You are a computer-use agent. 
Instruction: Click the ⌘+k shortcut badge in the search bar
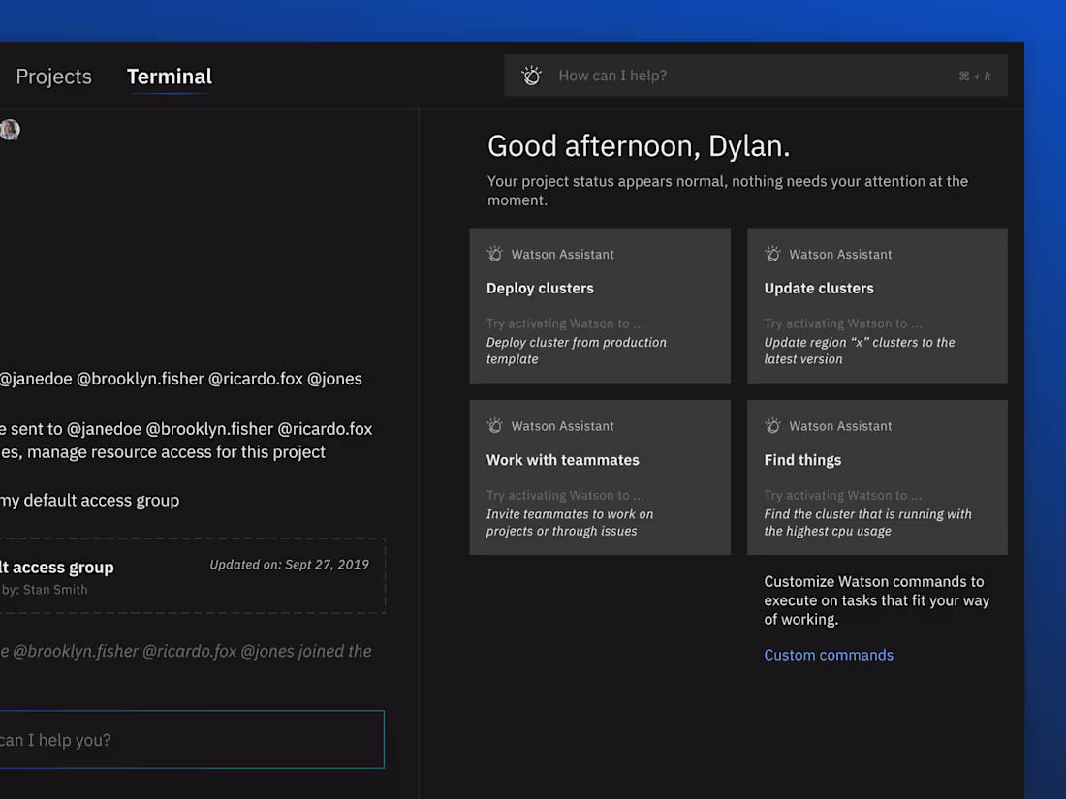[975, 76]
